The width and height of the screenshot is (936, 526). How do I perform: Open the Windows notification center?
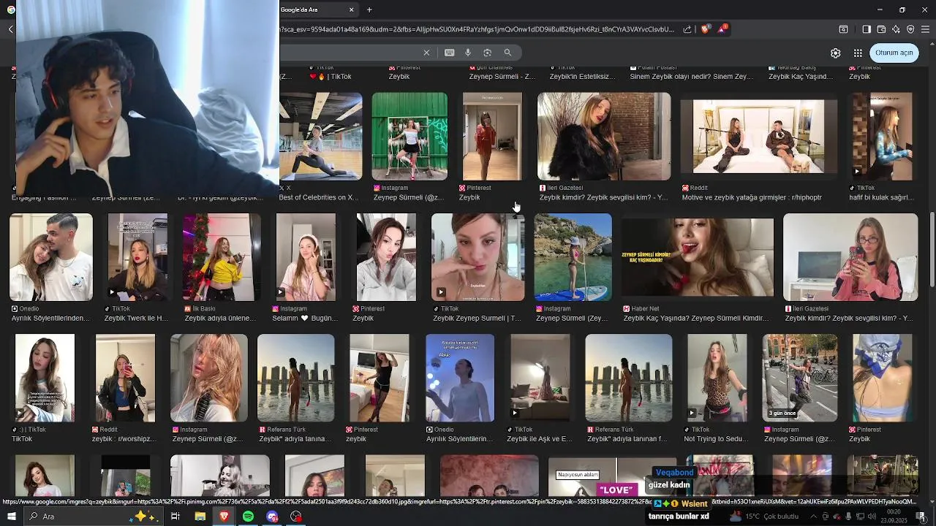pyautogui.click(x=921, y=517)
